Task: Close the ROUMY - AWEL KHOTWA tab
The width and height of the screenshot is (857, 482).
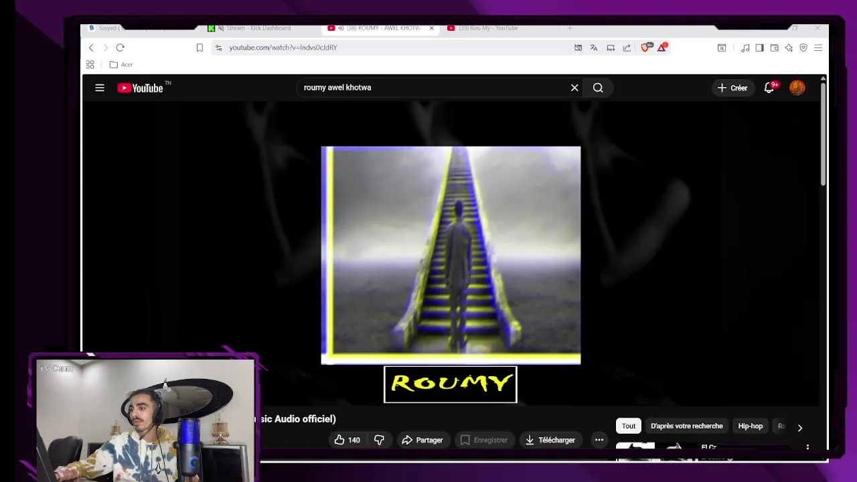Action: coord(431,28)
